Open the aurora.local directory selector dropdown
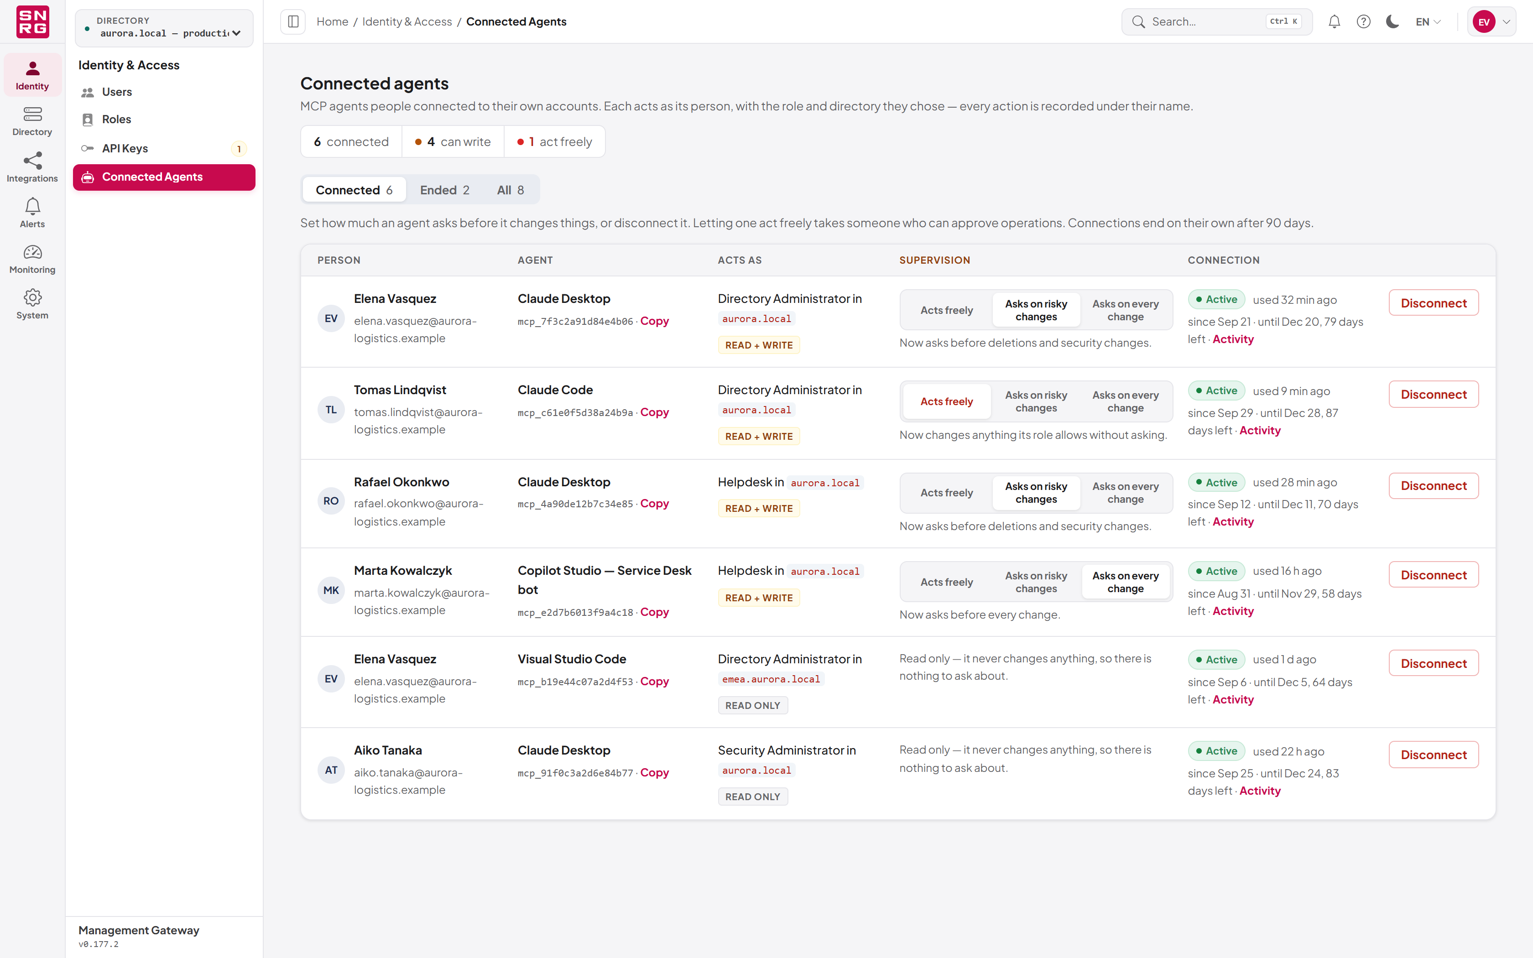This screenshot has height=958, width=1533. 164,27
